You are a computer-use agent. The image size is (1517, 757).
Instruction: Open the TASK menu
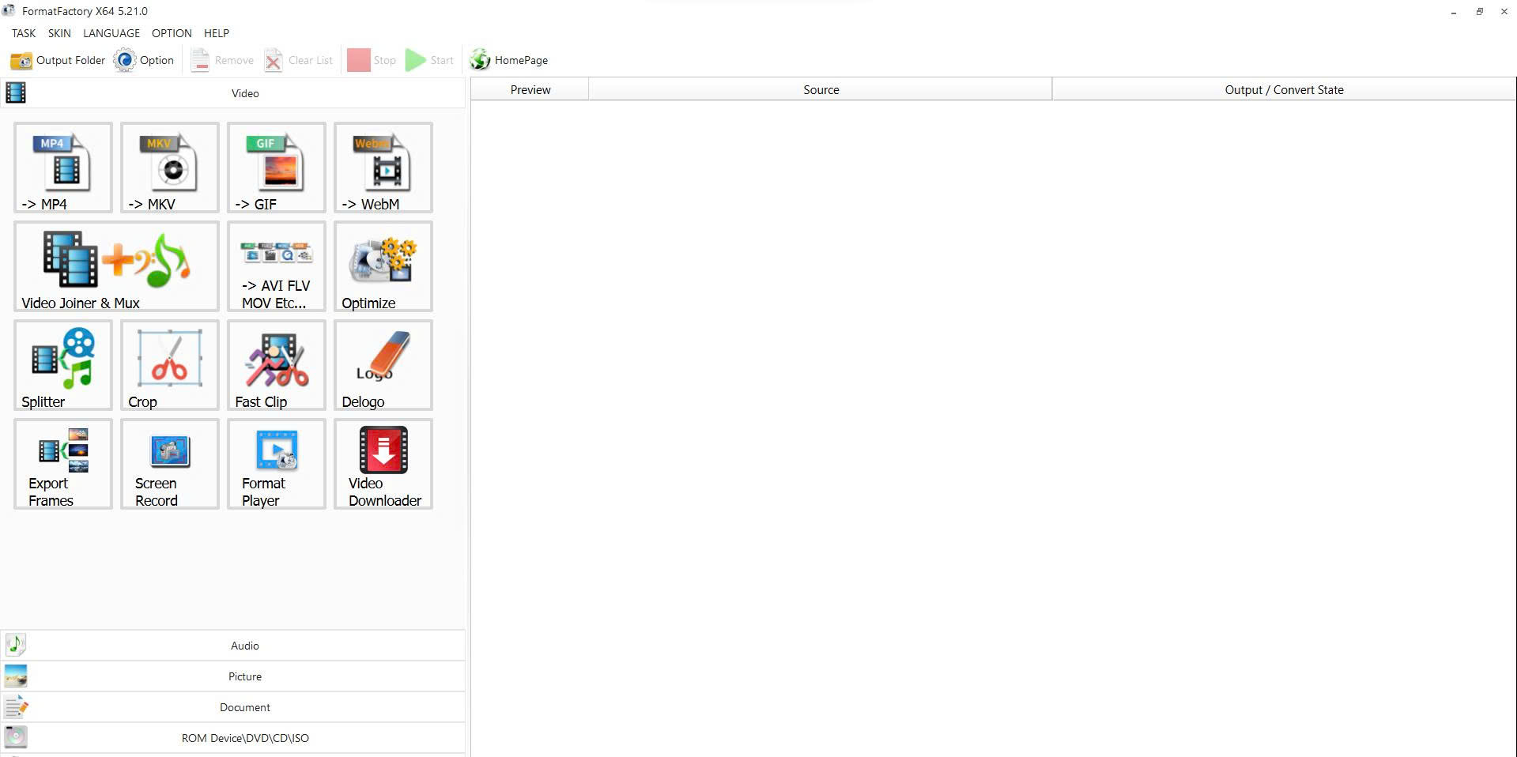(24, 33)
